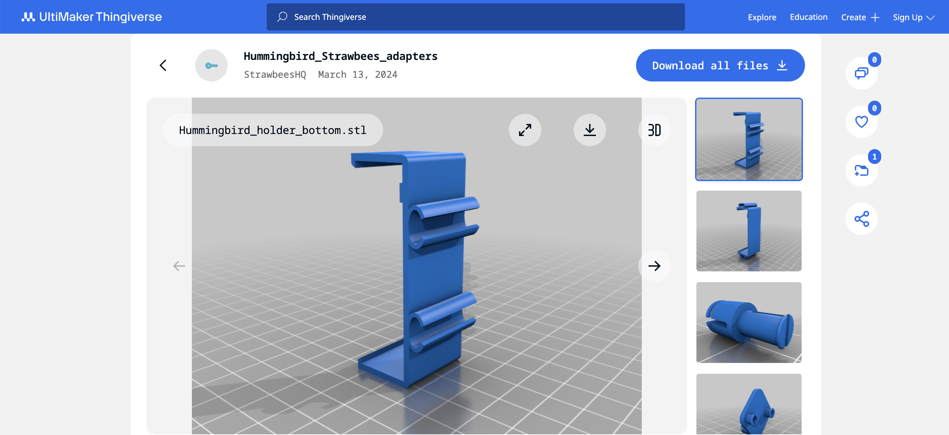Open the StrawbeesHQ profile link
The image size is (949, 435).
point(275,74)
